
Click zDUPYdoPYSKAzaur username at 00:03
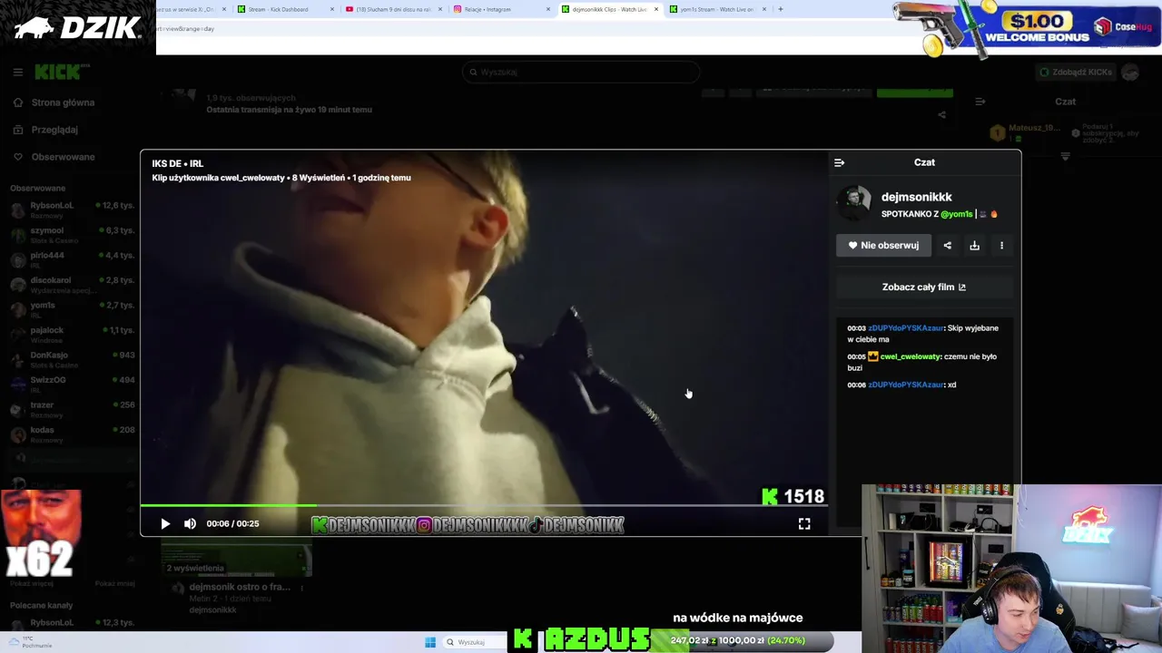(x=905, y=328)
